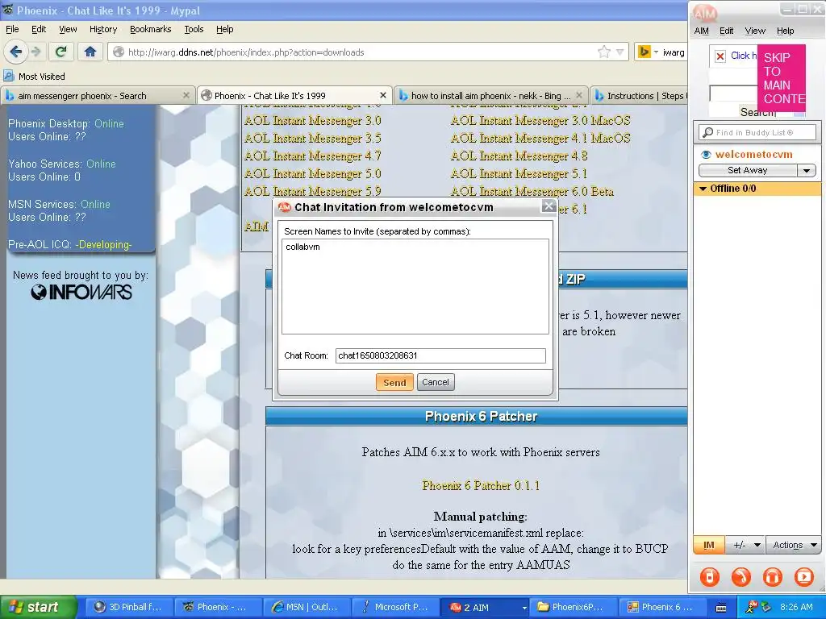Switch to Instructions Steps tab
The image size is (826, 619).
(x=640, y=96)
